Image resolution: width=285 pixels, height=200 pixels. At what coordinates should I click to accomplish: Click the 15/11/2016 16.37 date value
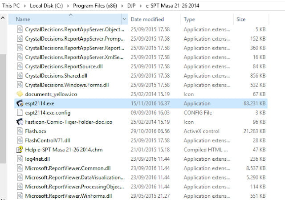coord(151,103)
